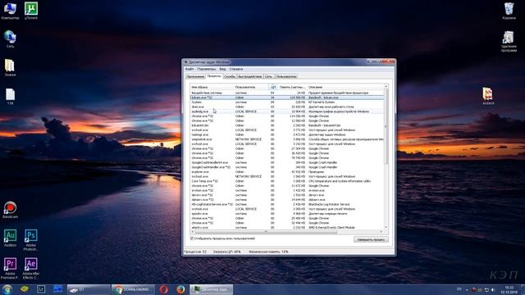
Task: Switch to the Пользователи tab
Action: [x=286, y=76]
